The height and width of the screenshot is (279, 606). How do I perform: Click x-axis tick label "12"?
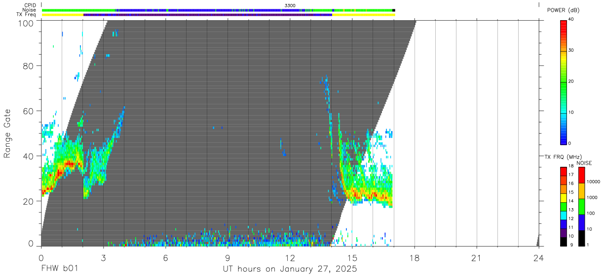[x=290, y=257]
